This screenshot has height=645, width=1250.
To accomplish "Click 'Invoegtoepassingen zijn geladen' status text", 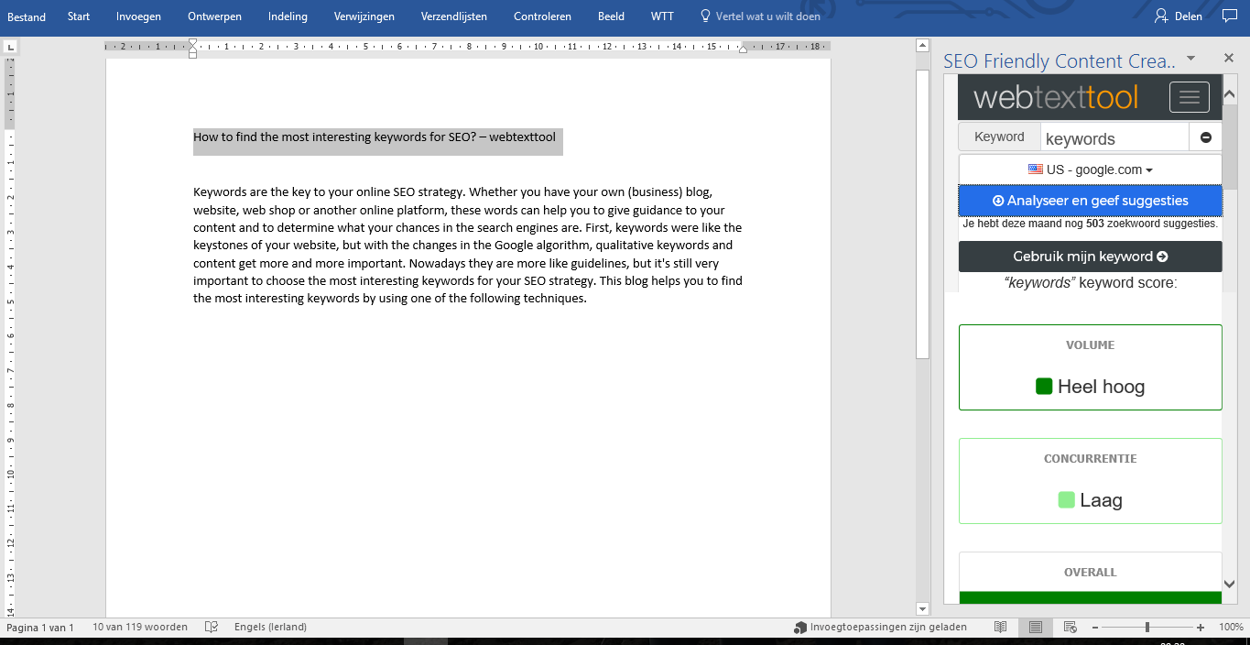I will (888, 628).
